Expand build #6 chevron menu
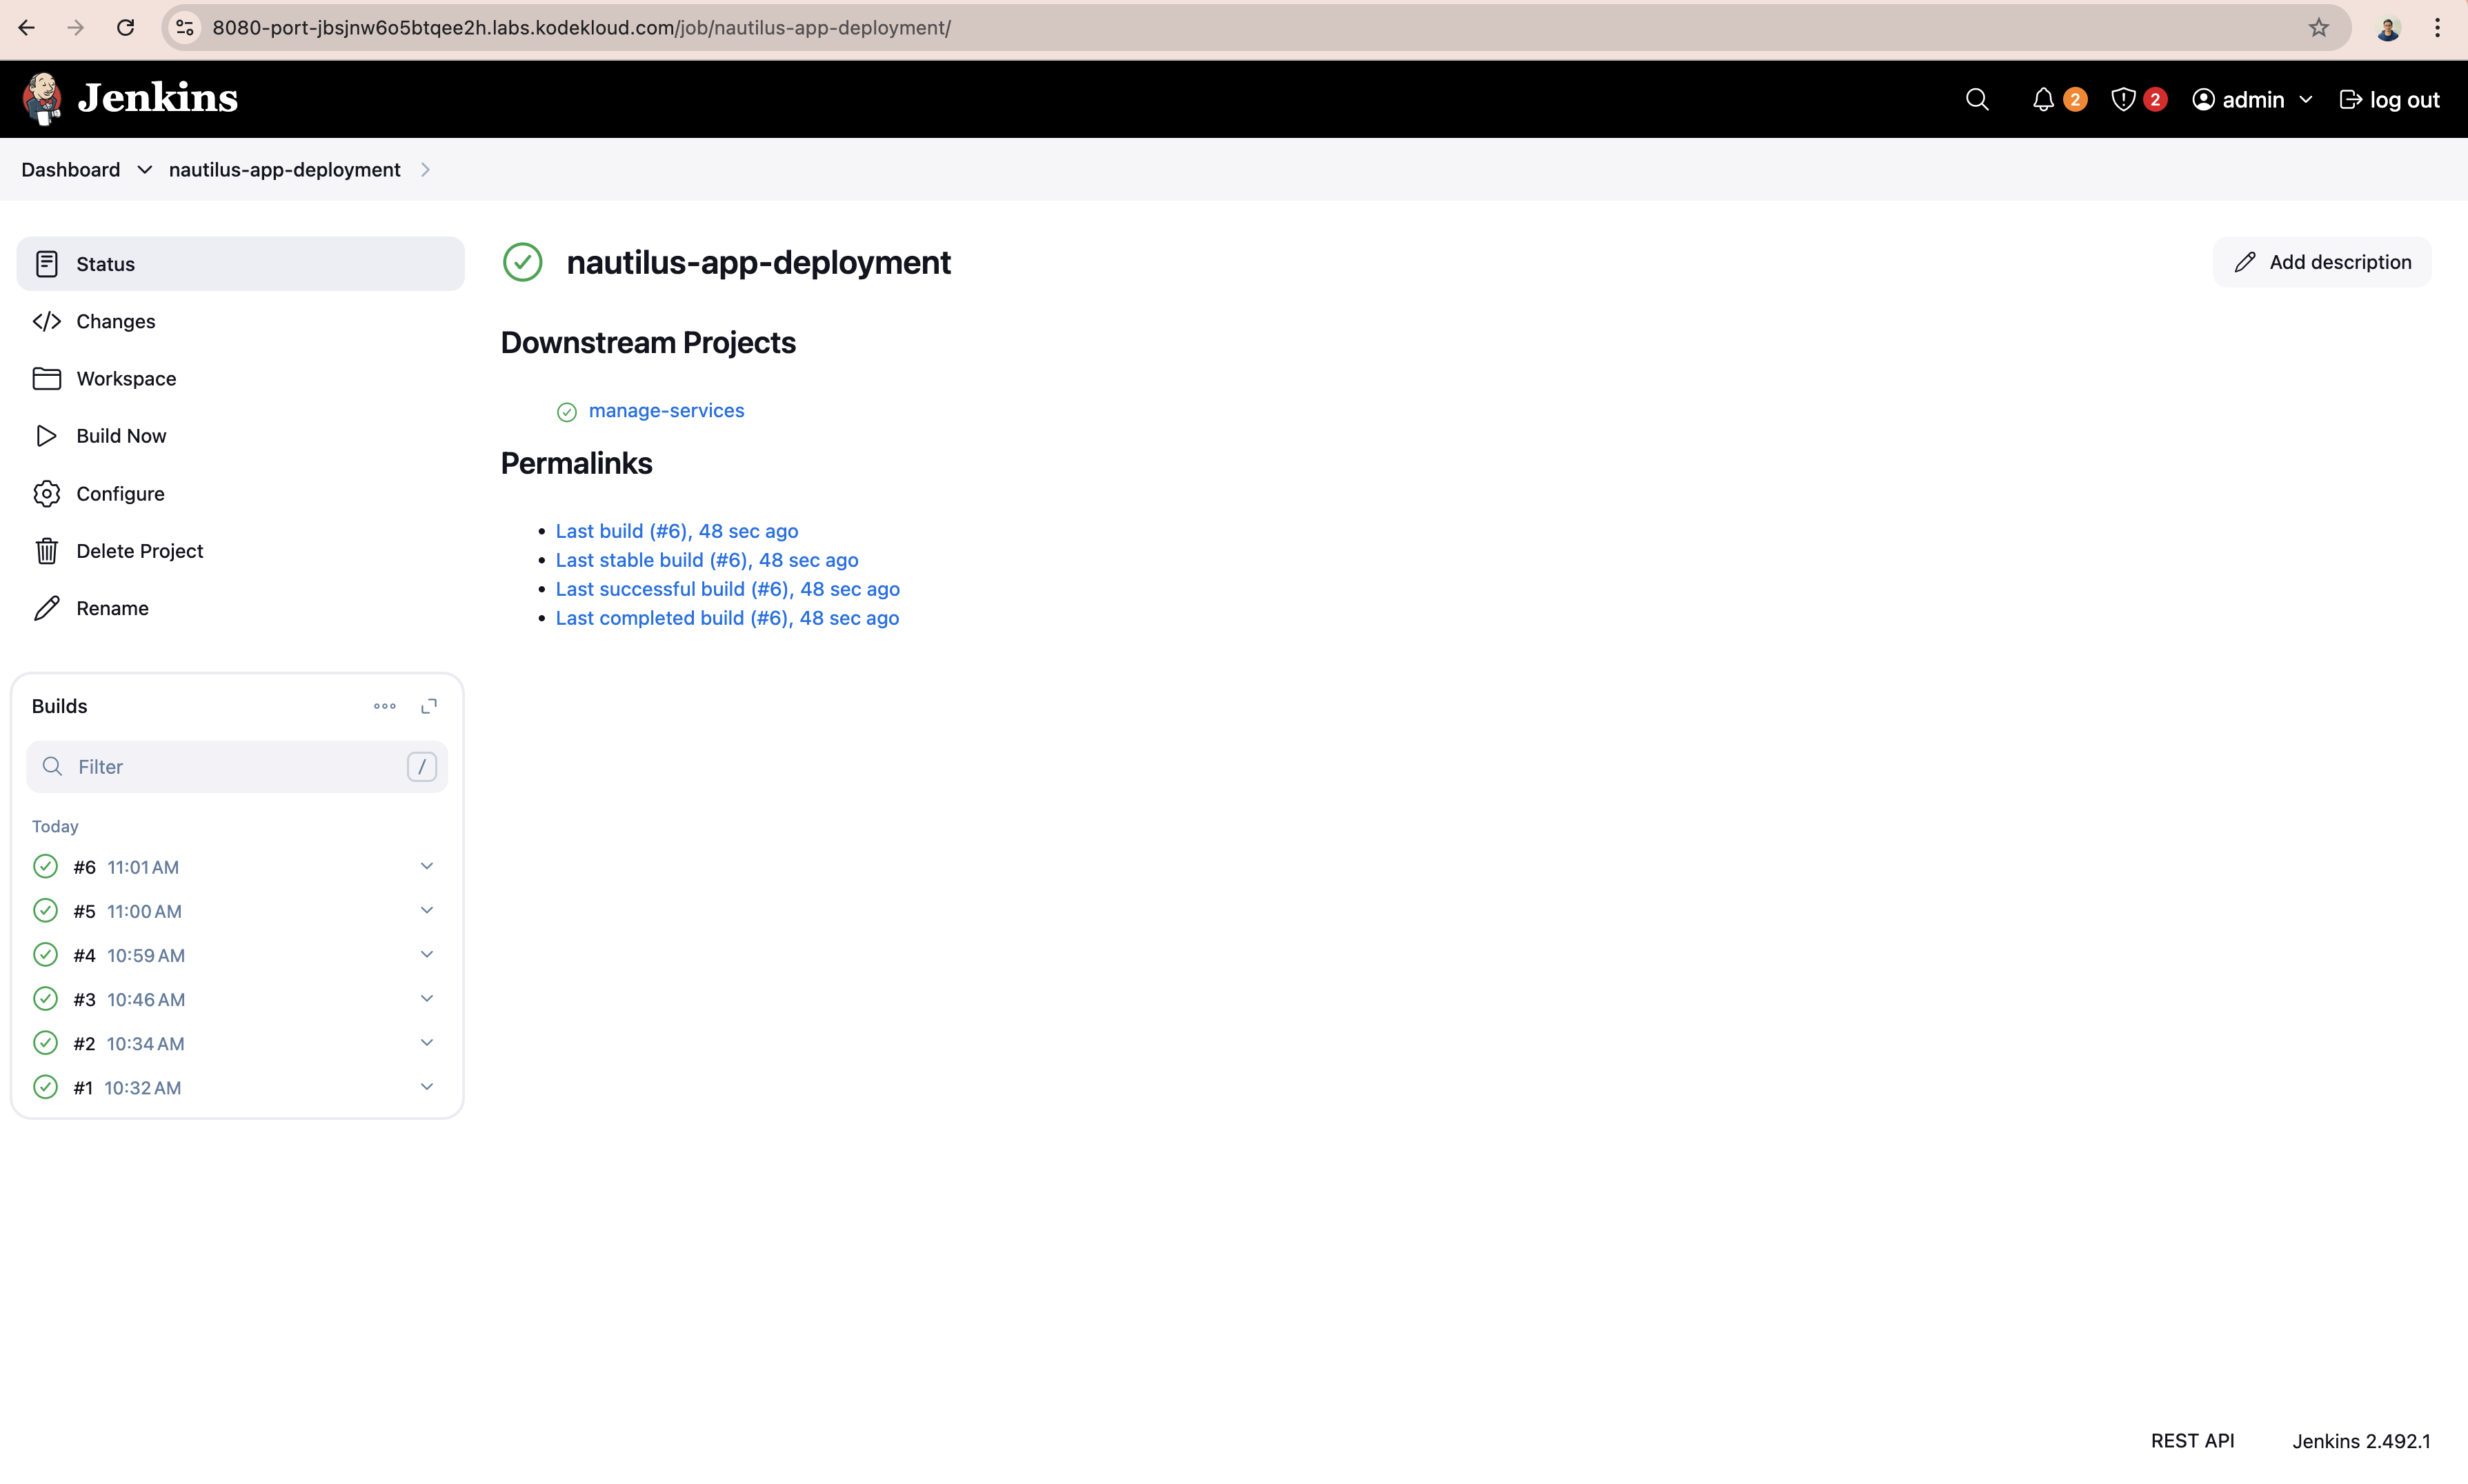 click(x=427, y=866)
